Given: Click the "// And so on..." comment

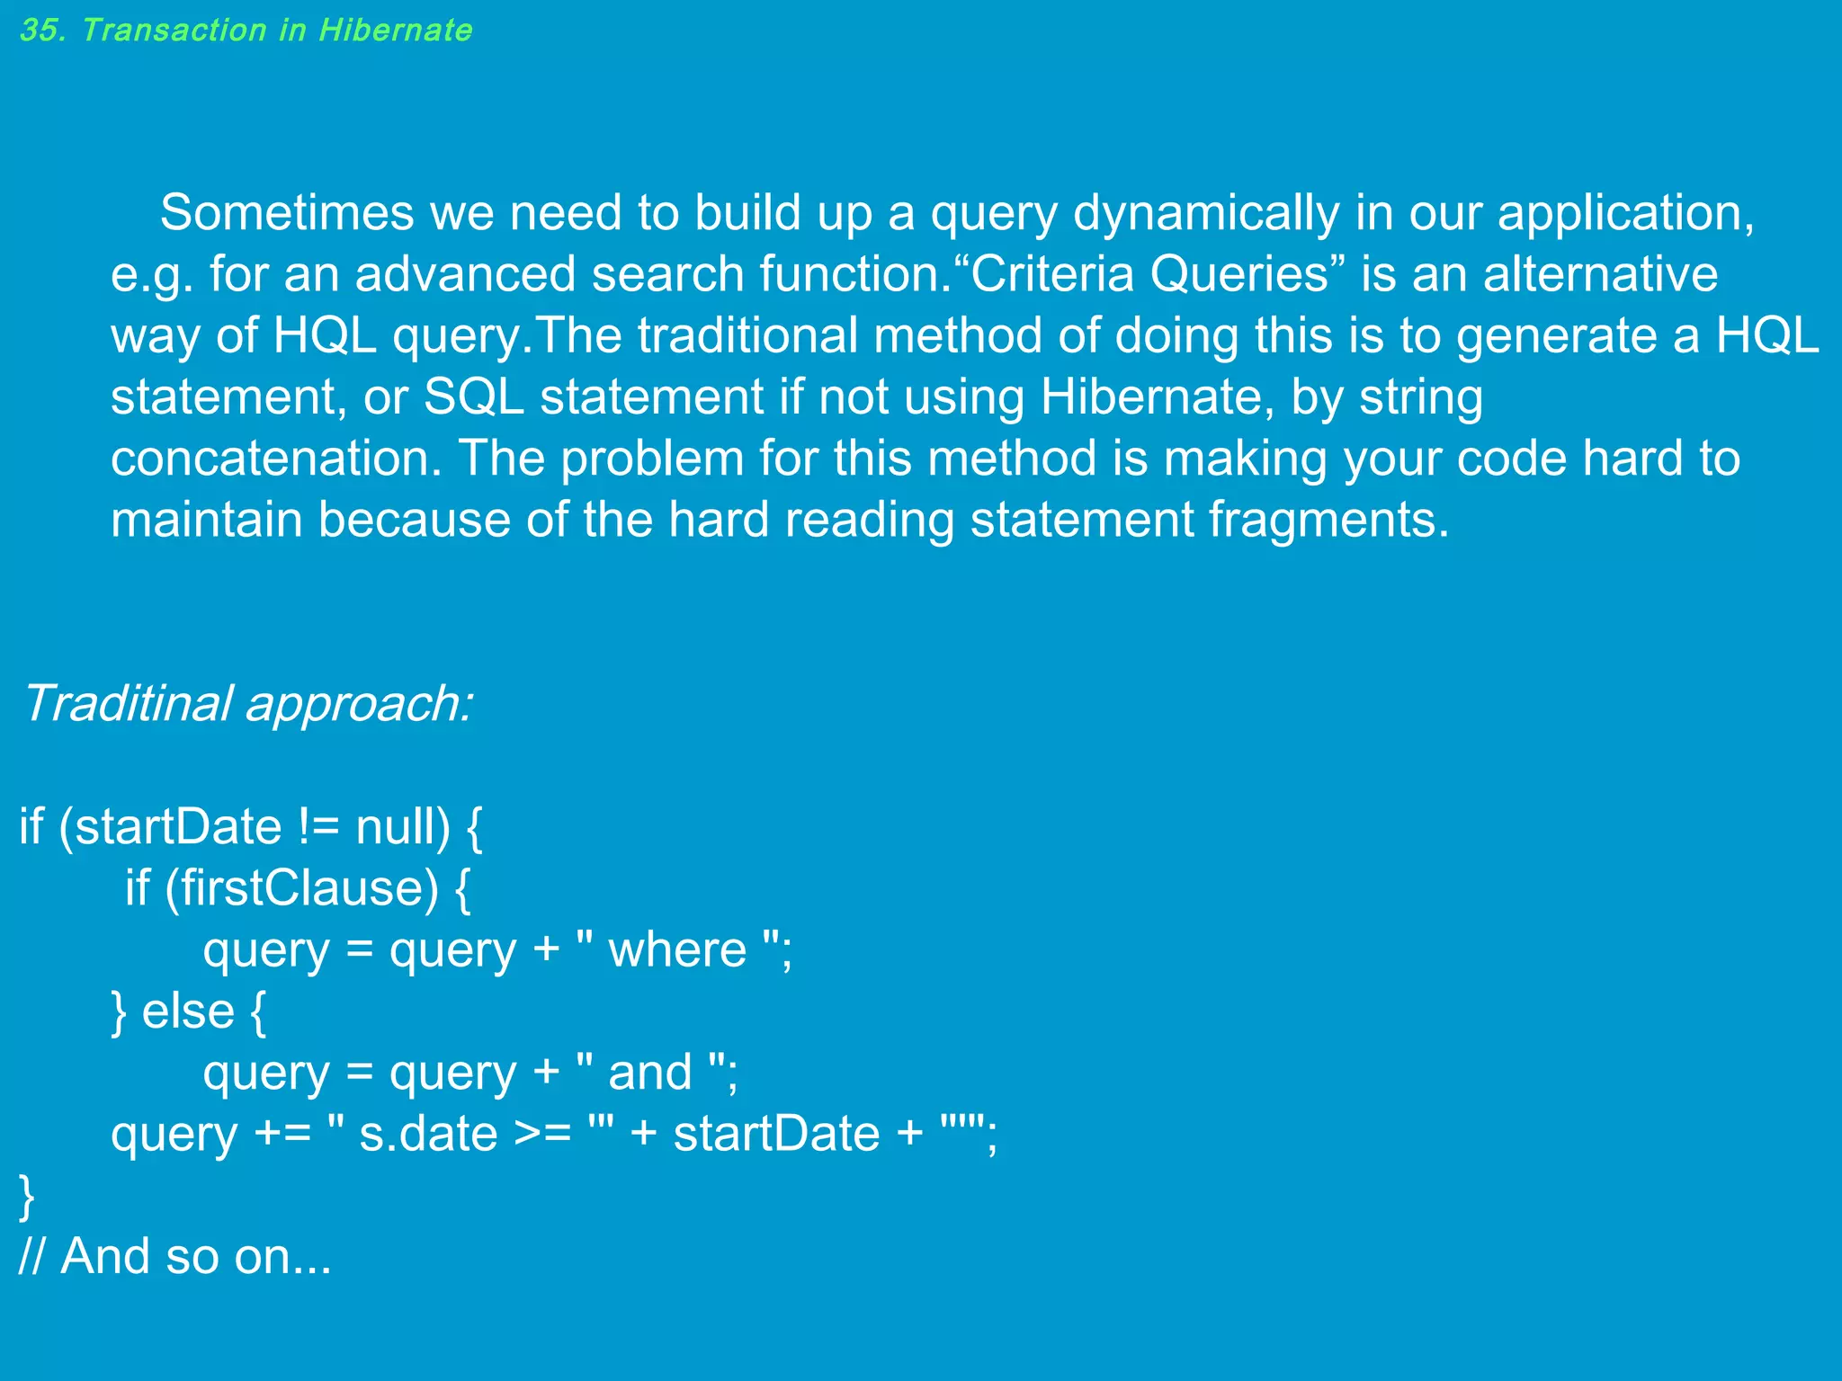Looking at the screenshot, I should pyautogui.click(x=175, y=1256).
